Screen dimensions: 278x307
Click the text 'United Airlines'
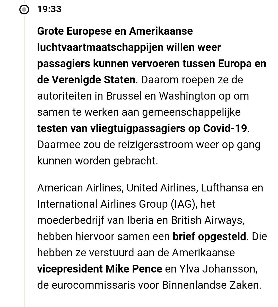pos(161,188)
